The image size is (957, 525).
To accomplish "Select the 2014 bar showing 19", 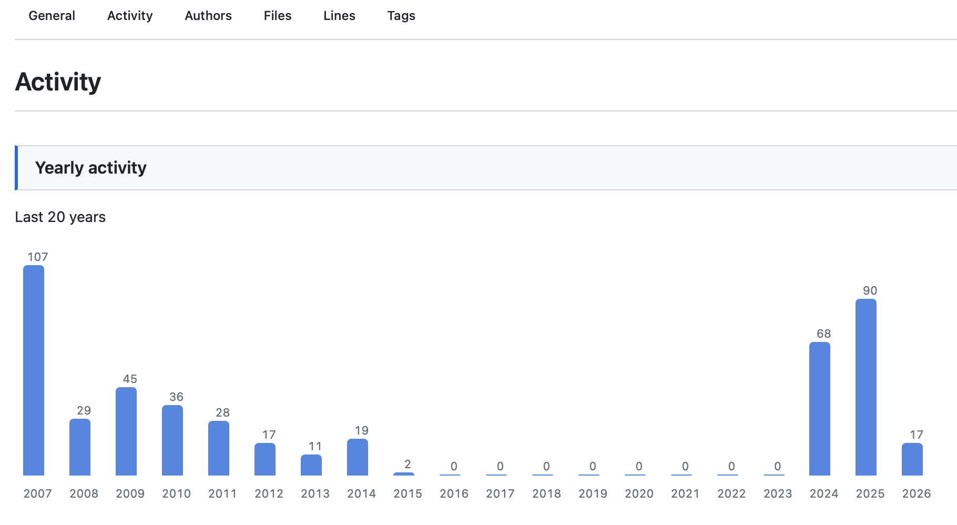I will [x=358, y=457].
